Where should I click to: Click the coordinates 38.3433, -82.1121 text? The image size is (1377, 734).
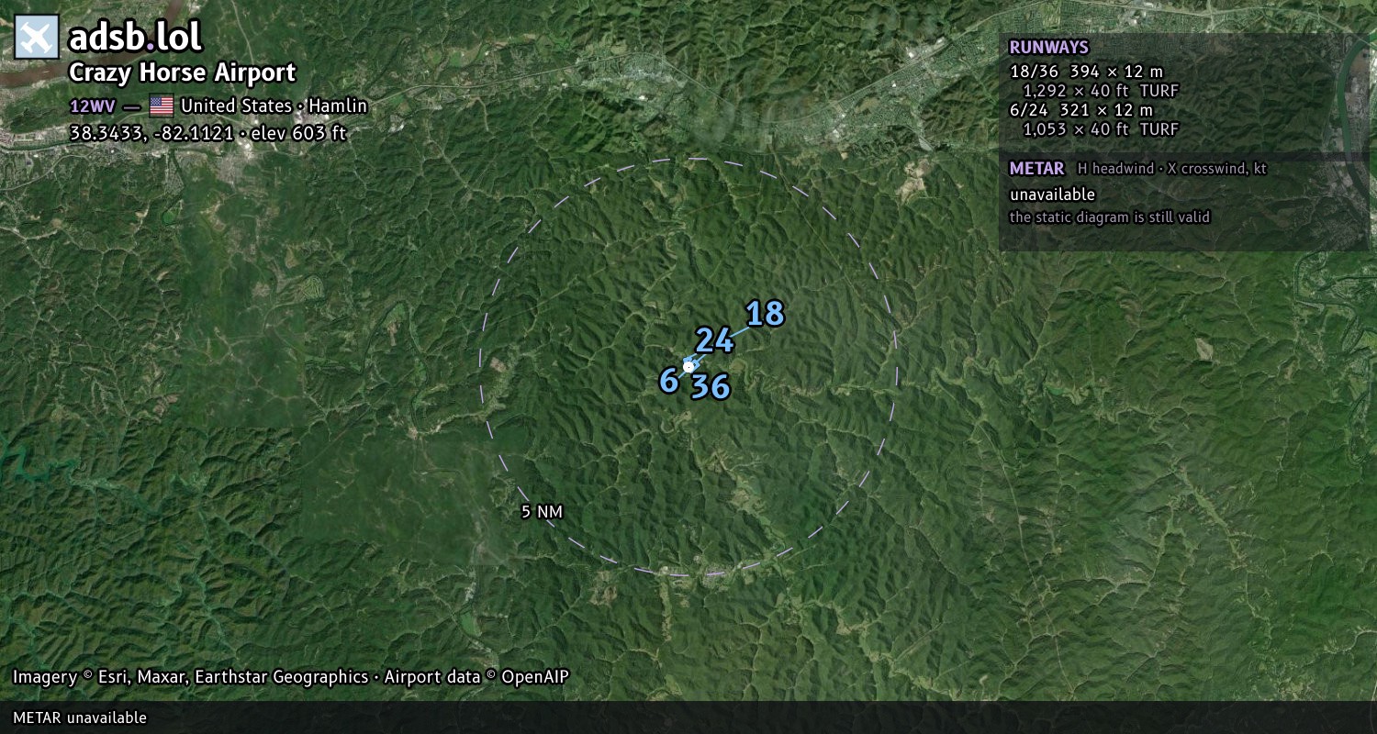pyautogui.click(x=151, y=133)
